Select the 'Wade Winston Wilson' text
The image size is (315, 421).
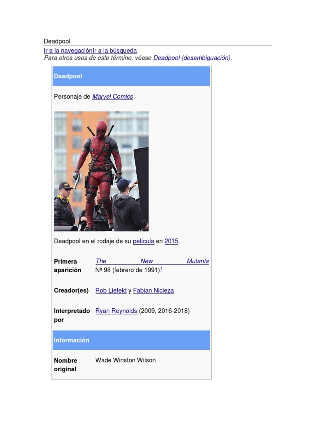[x=126, y=360]
